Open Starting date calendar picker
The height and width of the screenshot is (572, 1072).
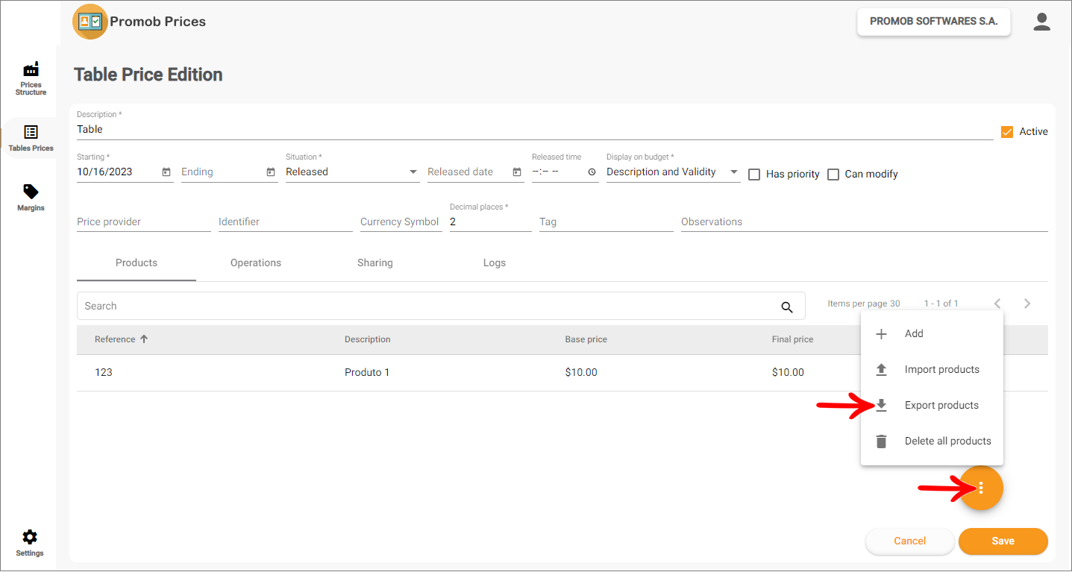[x=166, y=172]
